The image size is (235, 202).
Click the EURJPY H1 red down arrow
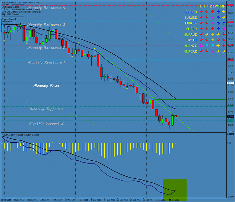201,29
